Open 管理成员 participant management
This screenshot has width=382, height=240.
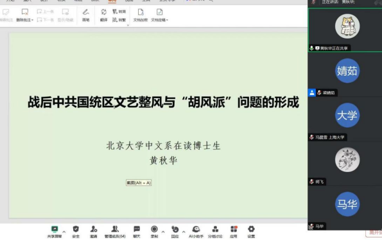point(115,232)
